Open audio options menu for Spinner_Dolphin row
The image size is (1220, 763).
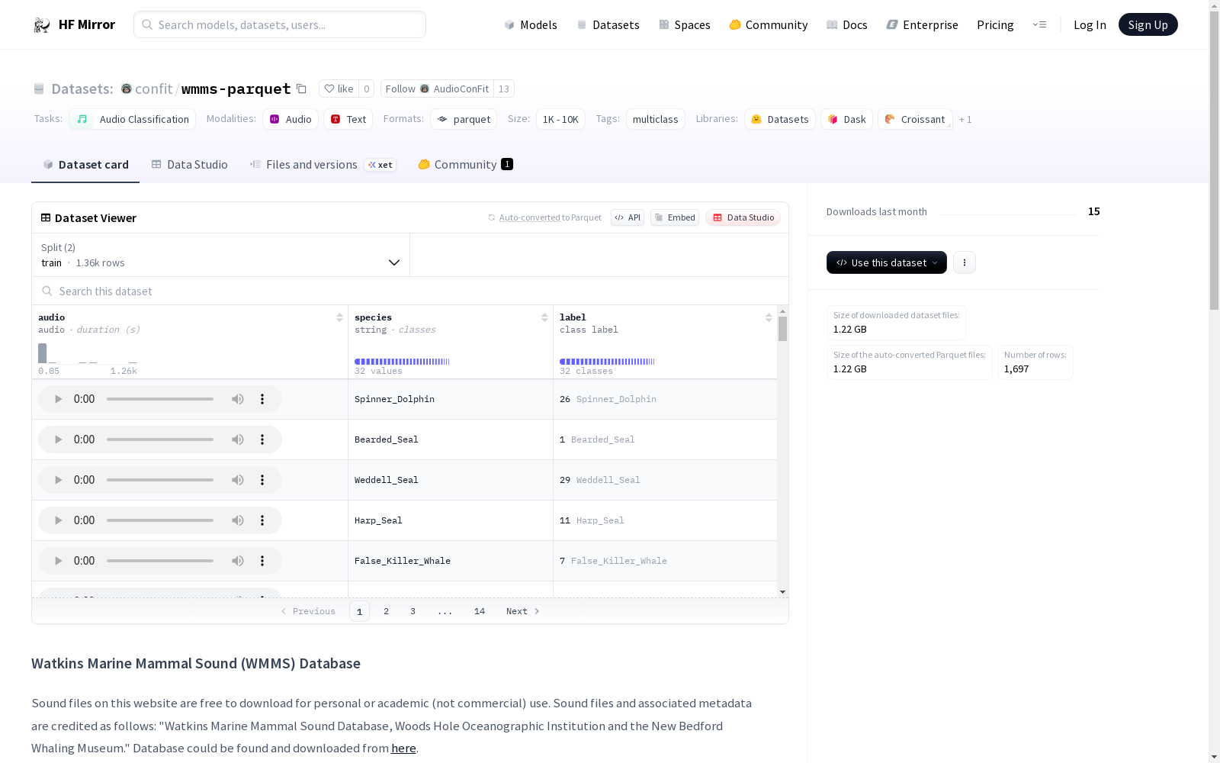(x=262, y=399)
